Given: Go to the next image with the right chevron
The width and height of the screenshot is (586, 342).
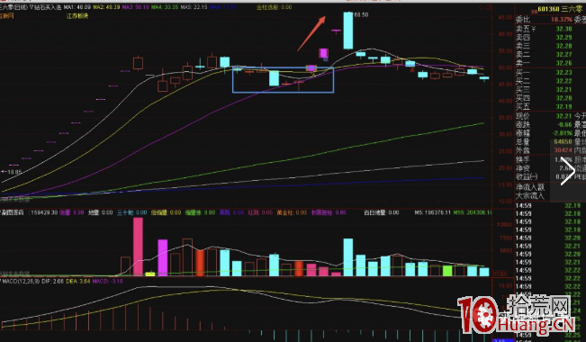Looking at the screenshot, I should (x=567, y=171).
